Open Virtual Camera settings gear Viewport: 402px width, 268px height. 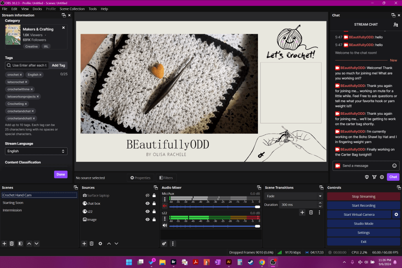[396, 214]
